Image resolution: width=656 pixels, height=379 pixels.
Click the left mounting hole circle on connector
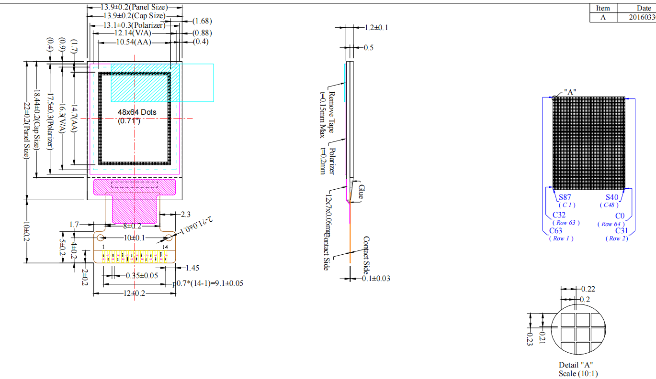101,238
